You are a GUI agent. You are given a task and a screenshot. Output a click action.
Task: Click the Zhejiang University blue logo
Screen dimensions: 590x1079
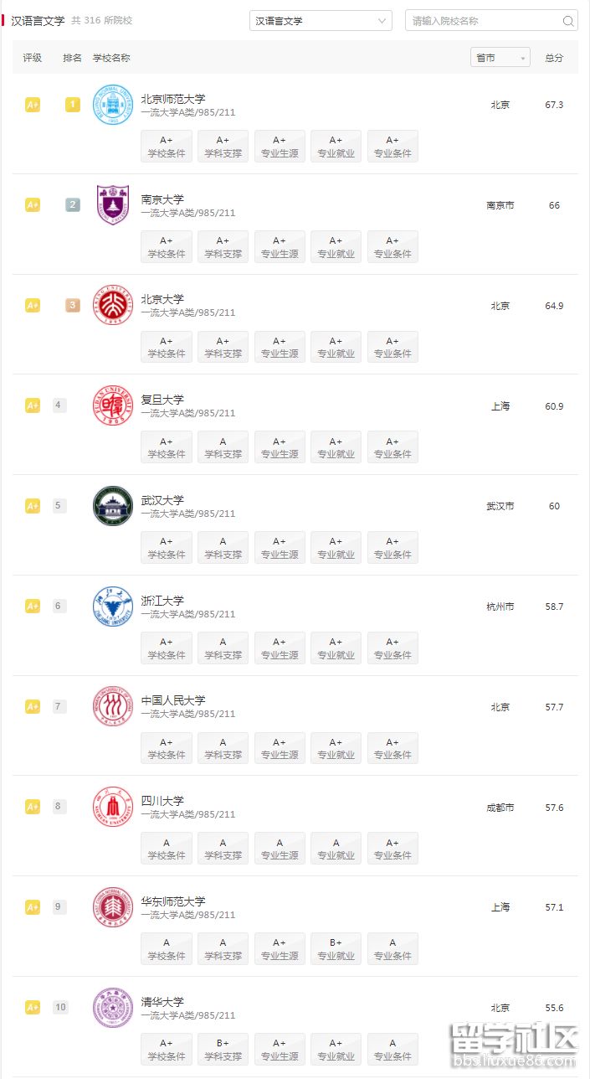(112, 607)
